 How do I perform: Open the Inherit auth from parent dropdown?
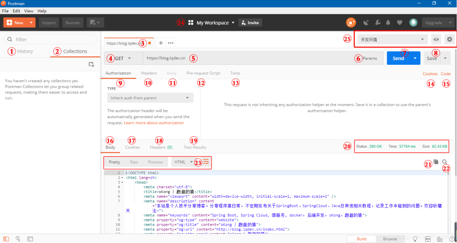click(150, 98)
